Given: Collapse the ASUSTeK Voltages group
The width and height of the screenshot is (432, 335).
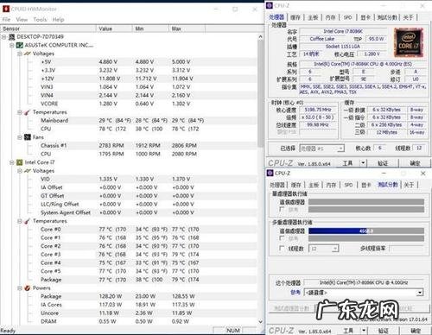Looking at the screenshot, I should [x=20, y=54].
